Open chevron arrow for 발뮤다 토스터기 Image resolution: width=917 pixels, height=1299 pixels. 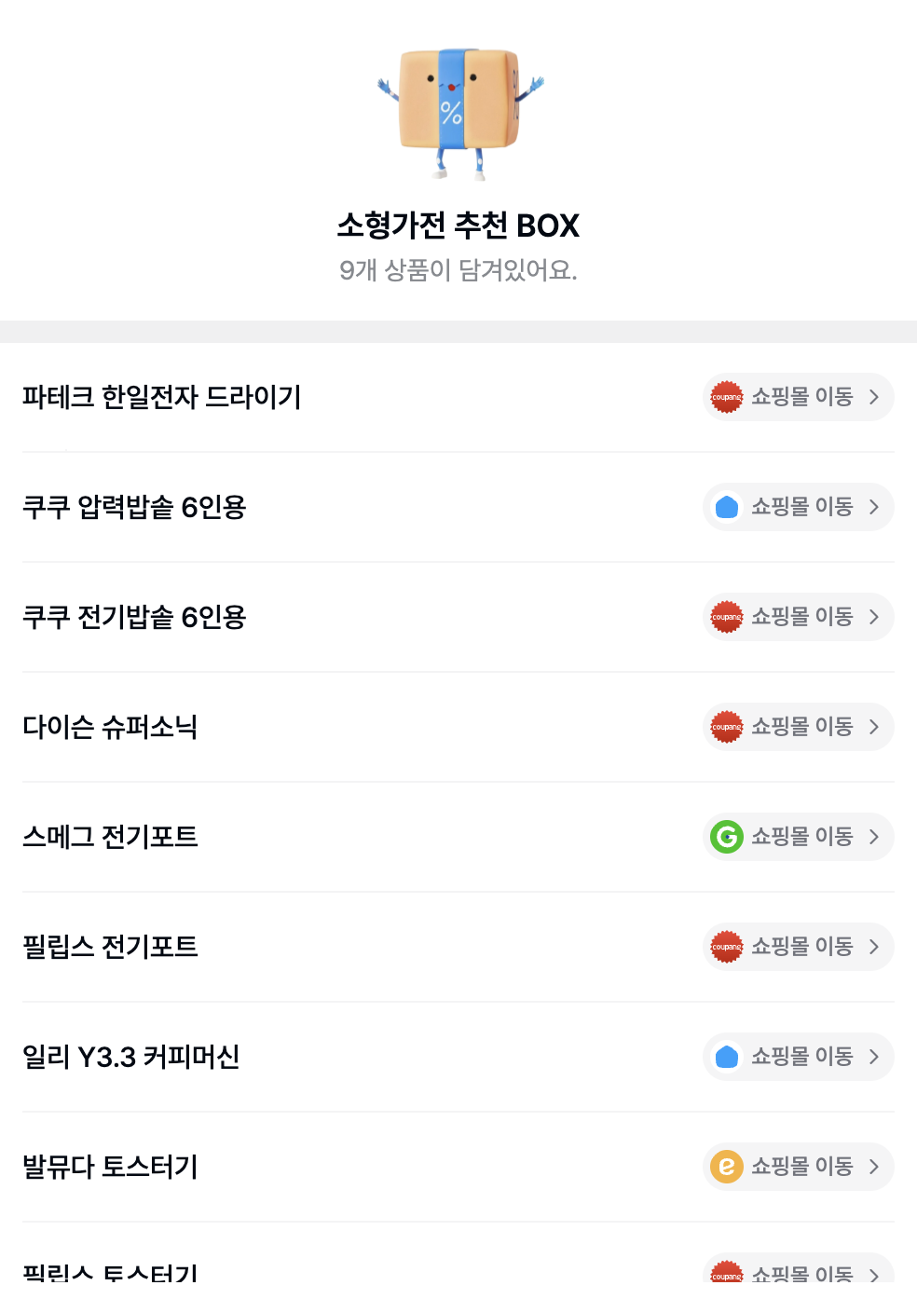(874, 1167)
